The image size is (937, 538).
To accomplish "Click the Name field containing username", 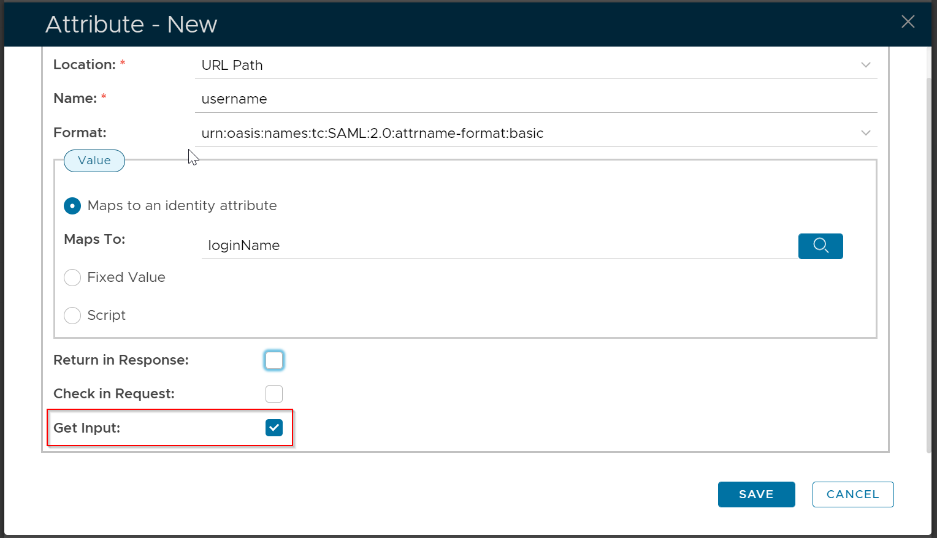I will click(527, 99).
